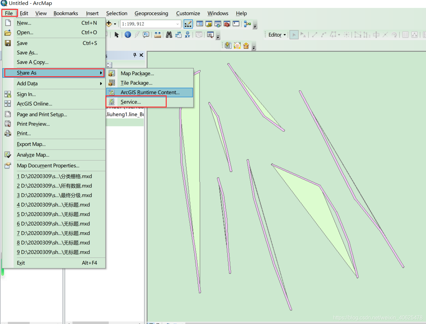Open the Geoprocessing menu
Image resolution: width=426 pixels, height=324 pixels.
click(151, 13)
